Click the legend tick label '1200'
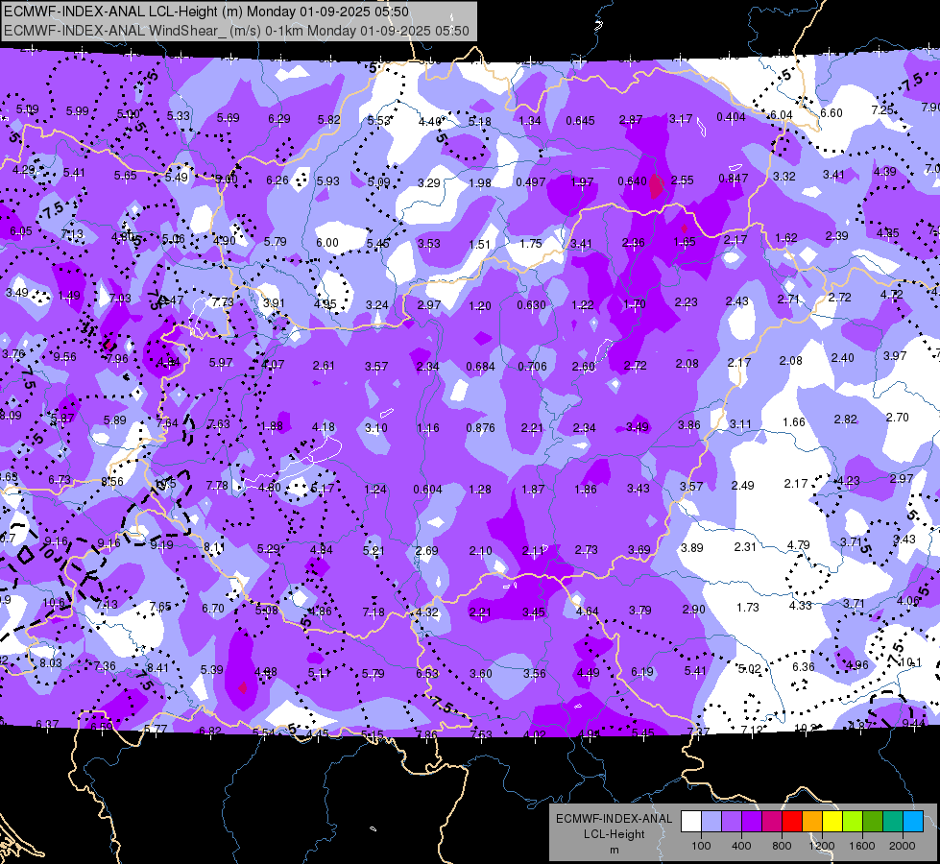 pyautogui.click(x=821, y=846)
